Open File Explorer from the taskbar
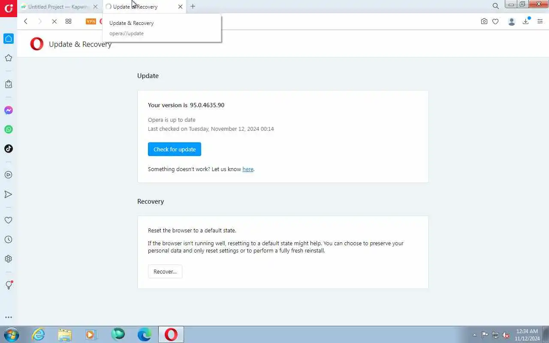549x343 pixels. 65,334
